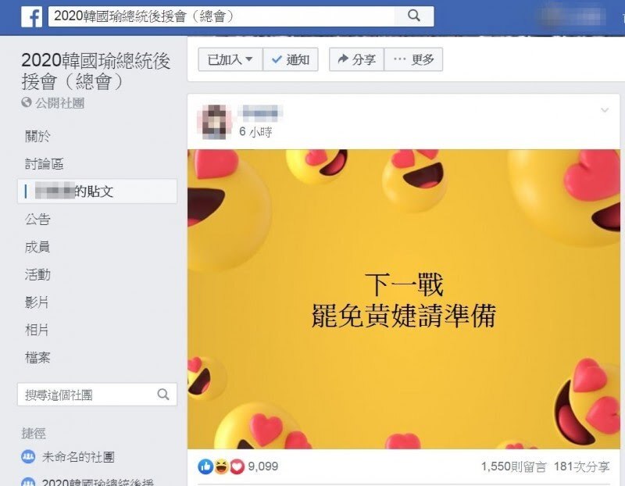
Task: Expand the 已加入 dropdown button
Action: coord(230,59)
